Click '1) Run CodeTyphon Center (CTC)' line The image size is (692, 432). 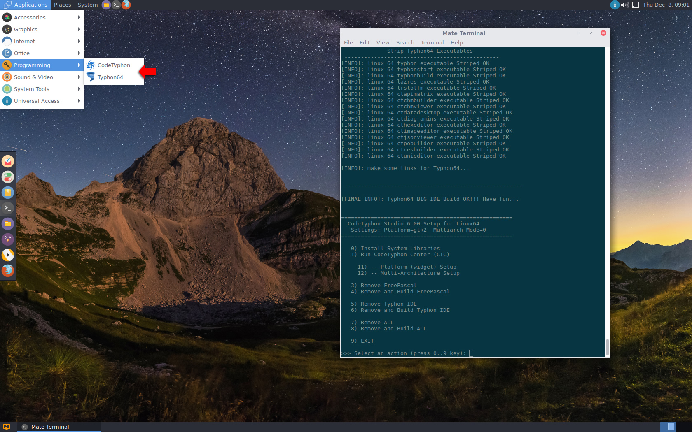point(400,254)
